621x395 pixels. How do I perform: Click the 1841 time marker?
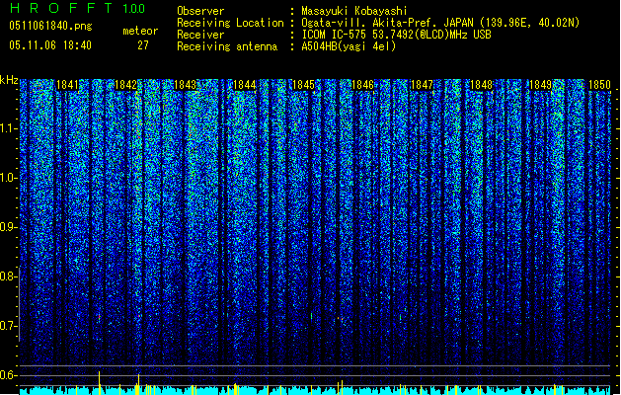pyautogui.click(x=67, y=85)
